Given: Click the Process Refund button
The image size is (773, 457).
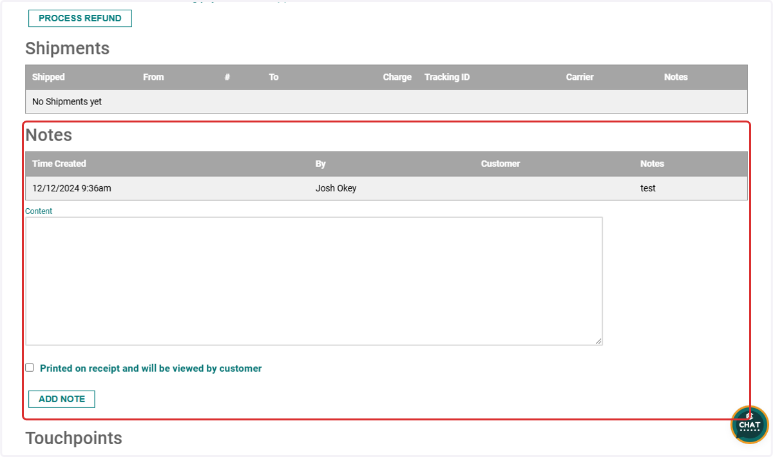Looking at the screenshot, I should coord(80,19).
